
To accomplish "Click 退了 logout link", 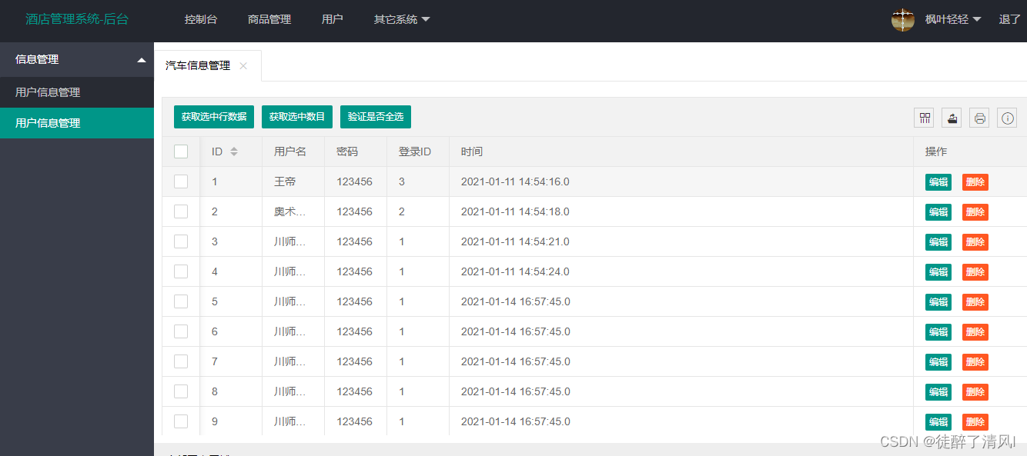I will (x=1009, y=19).
